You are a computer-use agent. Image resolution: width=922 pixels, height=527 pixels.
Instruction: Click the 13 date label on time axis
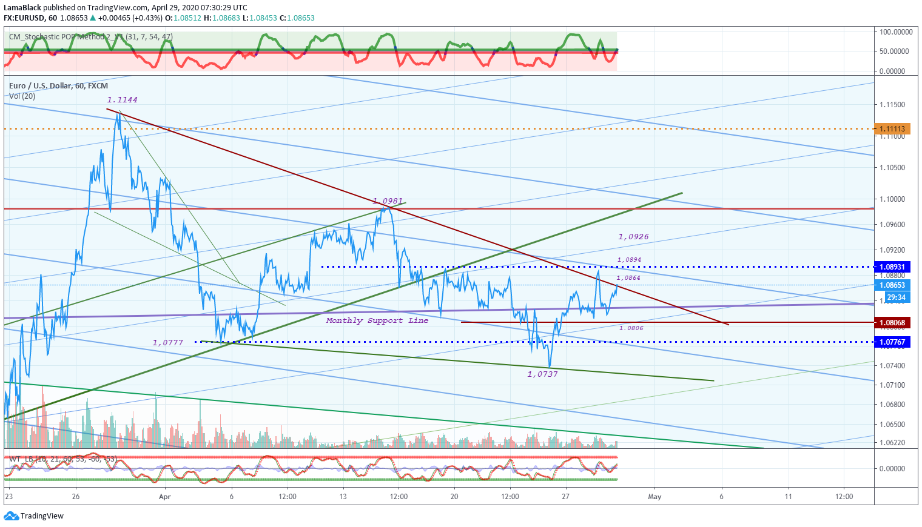coord(343,497)
